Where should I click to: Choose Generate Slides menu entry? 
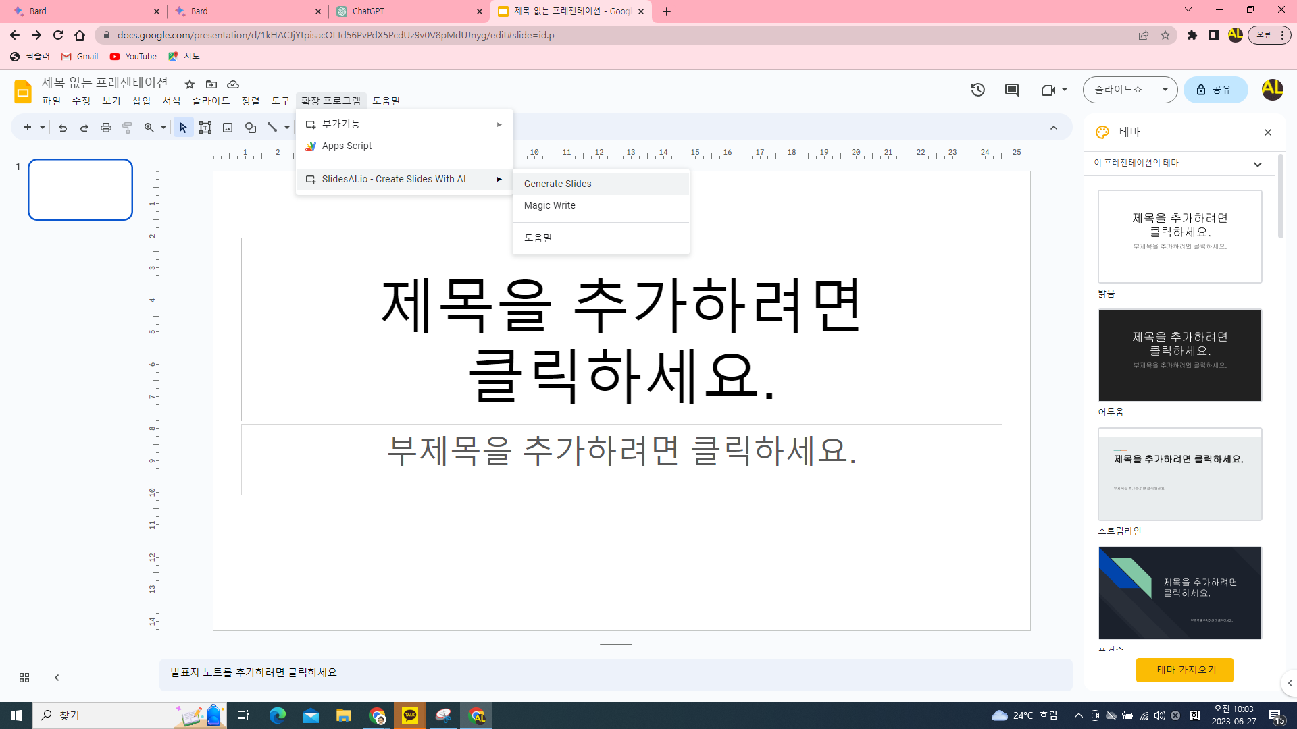[x=557, y=184]
